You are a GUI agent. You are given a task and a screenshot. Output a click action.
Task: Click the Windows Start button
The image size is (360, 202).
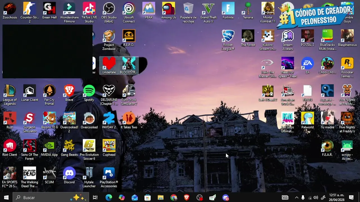pyautogui.click(x=6, y=198)
